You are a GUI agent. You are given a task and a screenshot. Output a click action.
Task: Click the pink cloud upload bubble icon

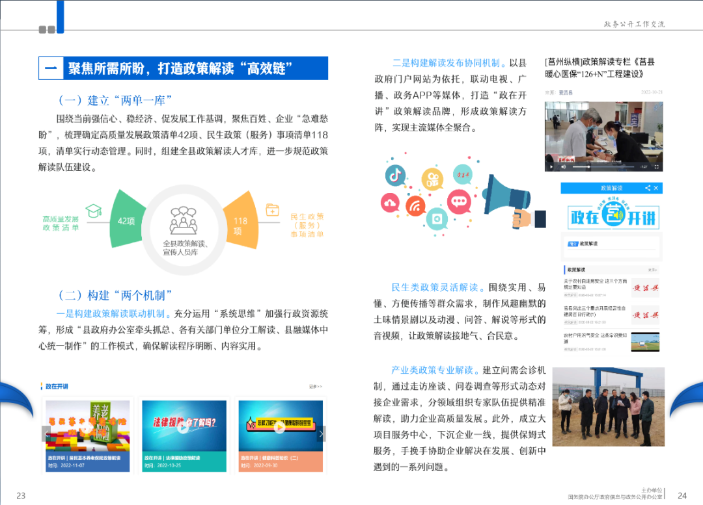click(391, 204)
